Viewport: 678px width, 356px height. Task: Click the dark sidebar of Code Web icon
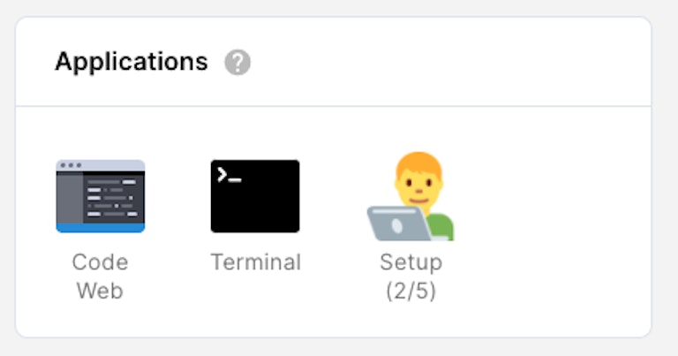69,199
